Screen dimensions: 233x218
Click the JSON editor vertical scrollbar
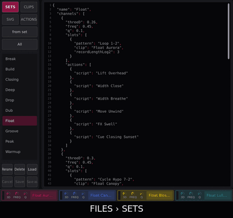point(229,31)
